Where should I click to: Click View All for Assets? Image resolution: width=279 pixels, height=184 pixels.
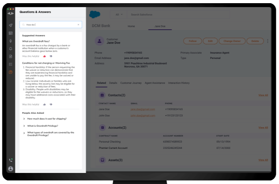pos(263,160)
